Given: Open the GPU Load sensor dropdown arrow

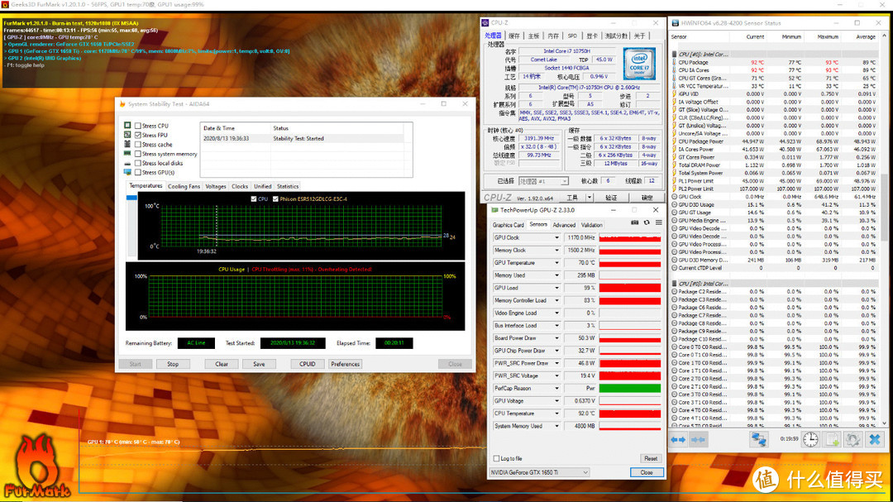Looking at the screenshot, I should pos(556,288).
